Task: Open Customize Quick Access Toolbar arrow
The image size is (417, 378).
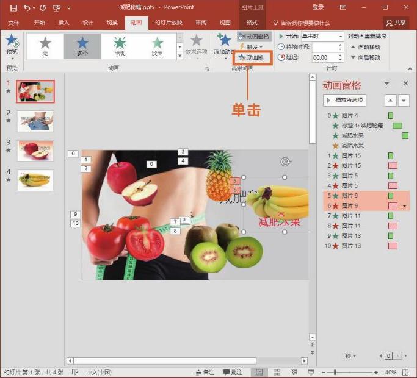Action: 69,9
